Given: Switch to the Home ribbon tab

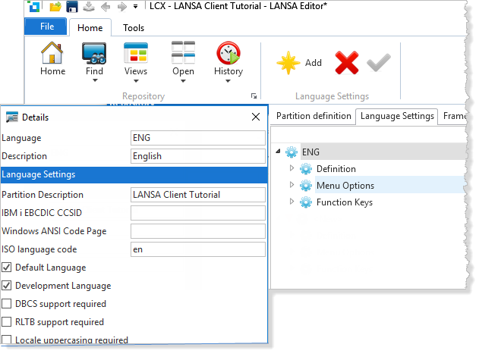Looking at the screenshot, I should pos(90,28).
